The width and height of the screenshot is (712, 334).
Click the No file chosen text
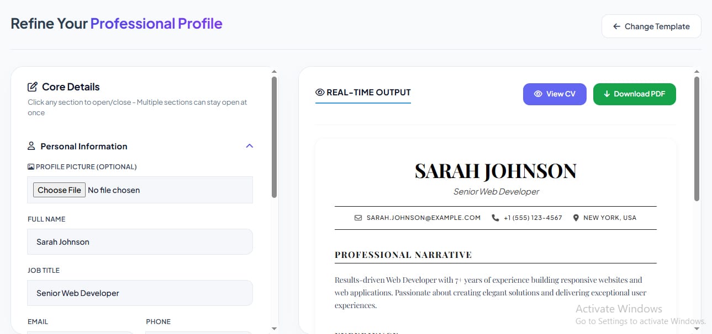click(114, 190)
